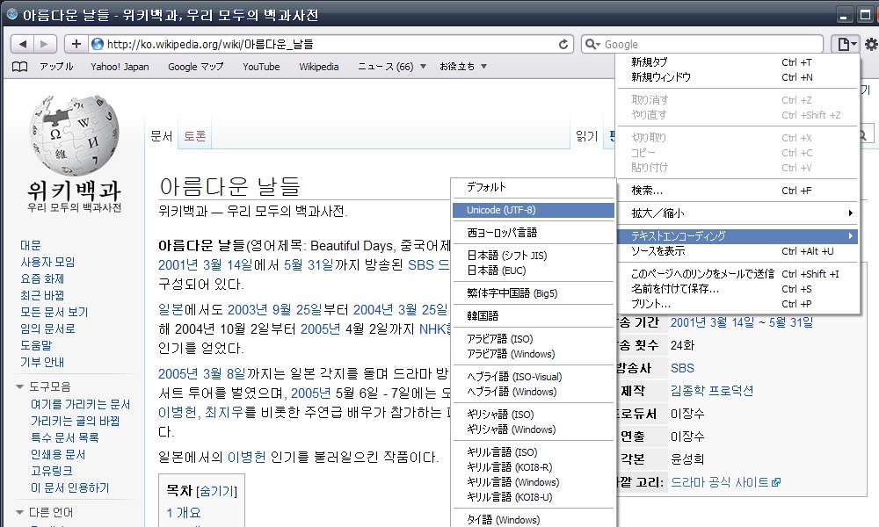Click the URL address field
Image resolution: width=879 pixels, height=527 pixels.
331,44
